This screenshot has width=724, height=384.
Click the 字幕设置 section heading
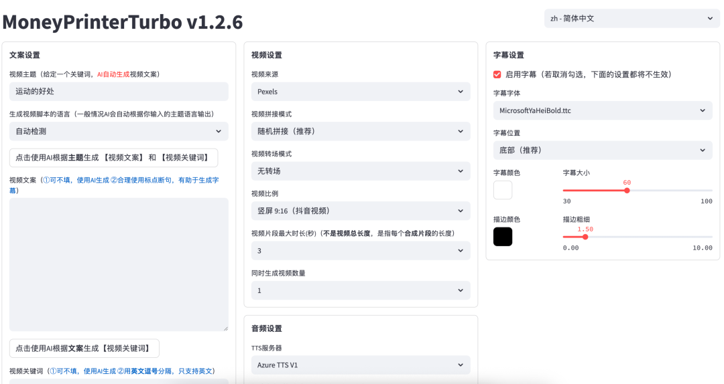[x=509, y=55]
